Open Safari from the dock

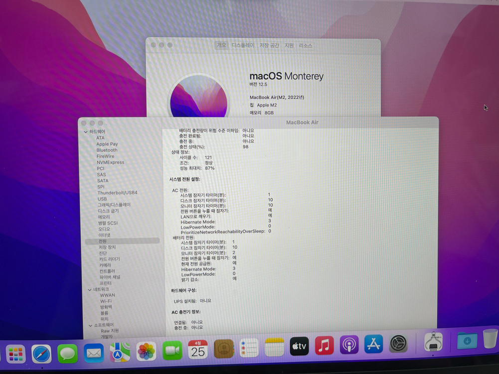pos(41,354)
